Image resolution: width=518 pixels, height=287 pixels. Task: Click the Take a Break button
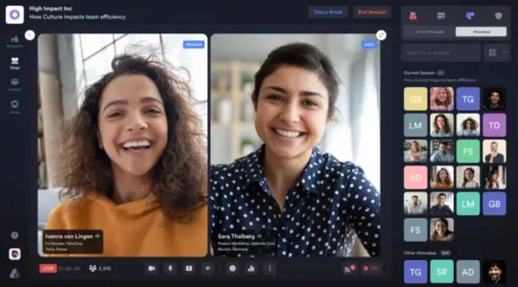[x=328, y=12]
